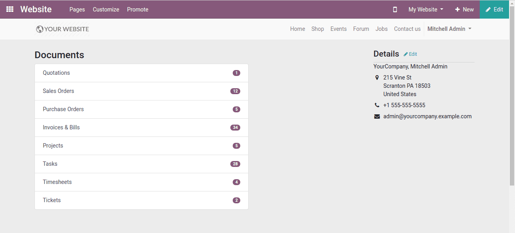The height and width of the screenshot is (233, 515).
Task: Click the New content button
Action: pos(464,9)
